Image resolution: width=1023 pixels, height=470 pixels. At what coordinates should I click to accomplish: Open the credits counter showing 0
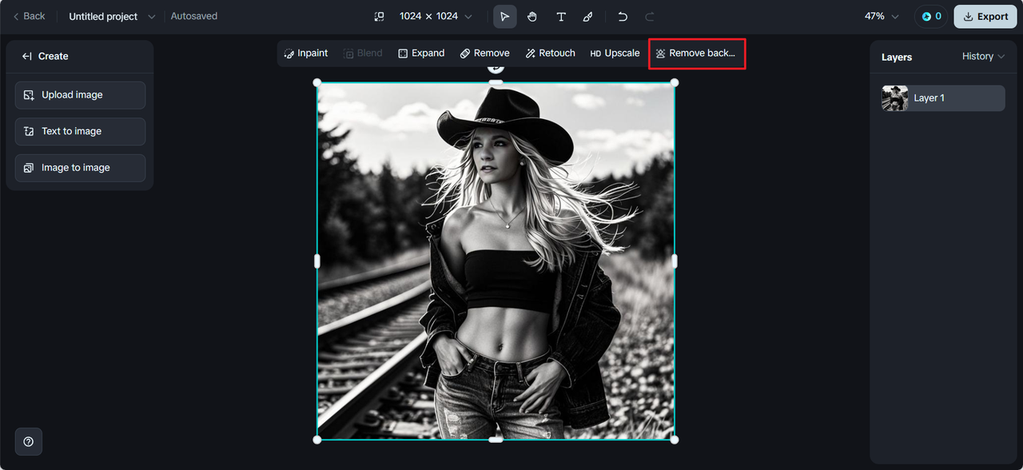pos(931,16)
